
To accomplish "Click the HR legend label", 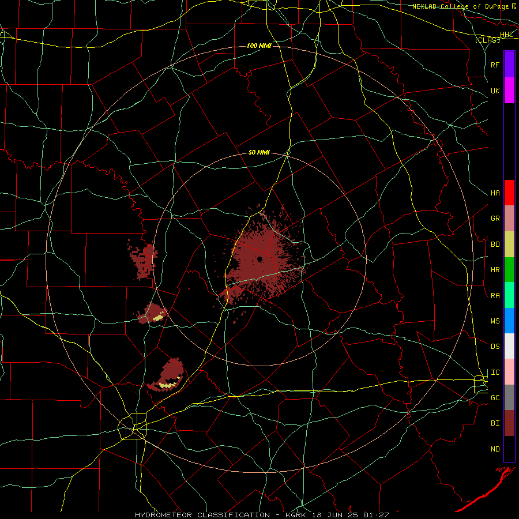I will [x=495, y=270].
